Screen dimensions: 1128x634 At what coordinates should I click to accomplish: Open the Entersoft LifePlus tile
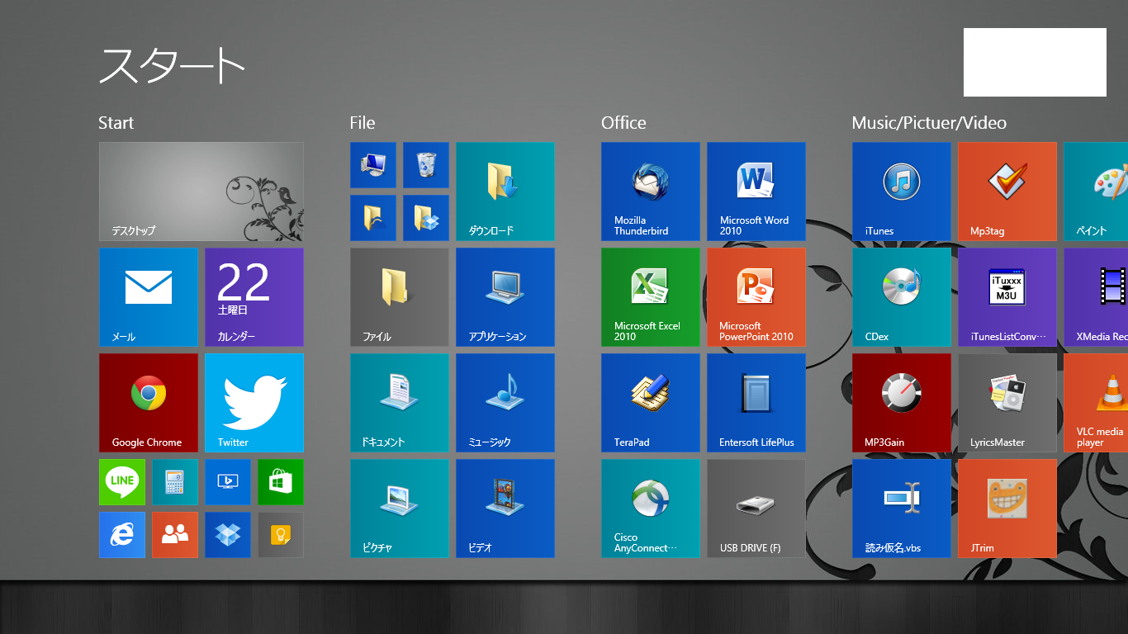coord(756,403)
